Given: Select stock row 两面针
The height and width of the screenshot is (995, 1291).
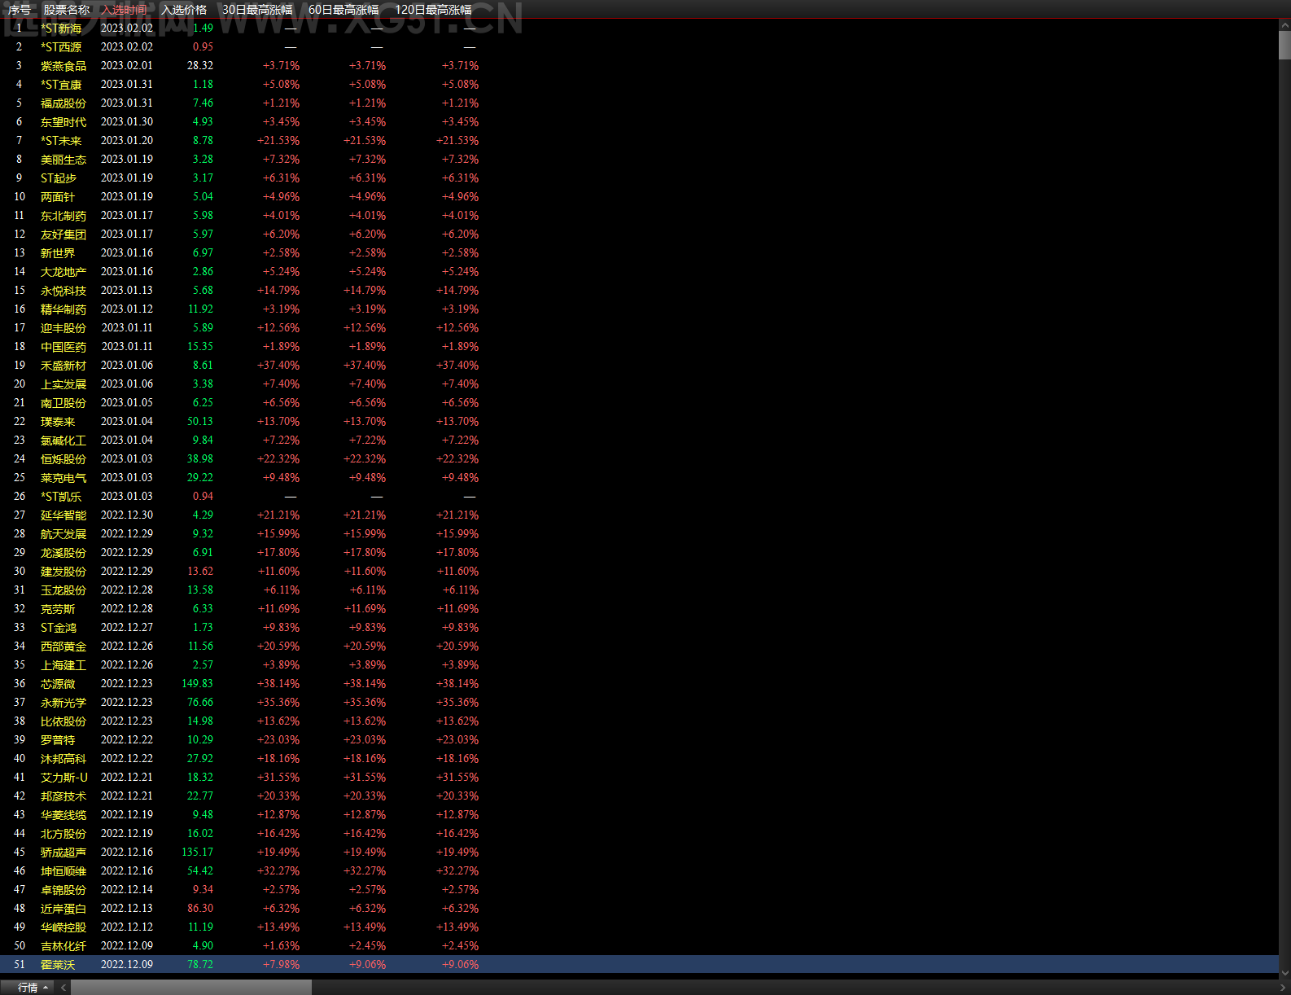Looking at the screenshot, I should tap(639, 196).
